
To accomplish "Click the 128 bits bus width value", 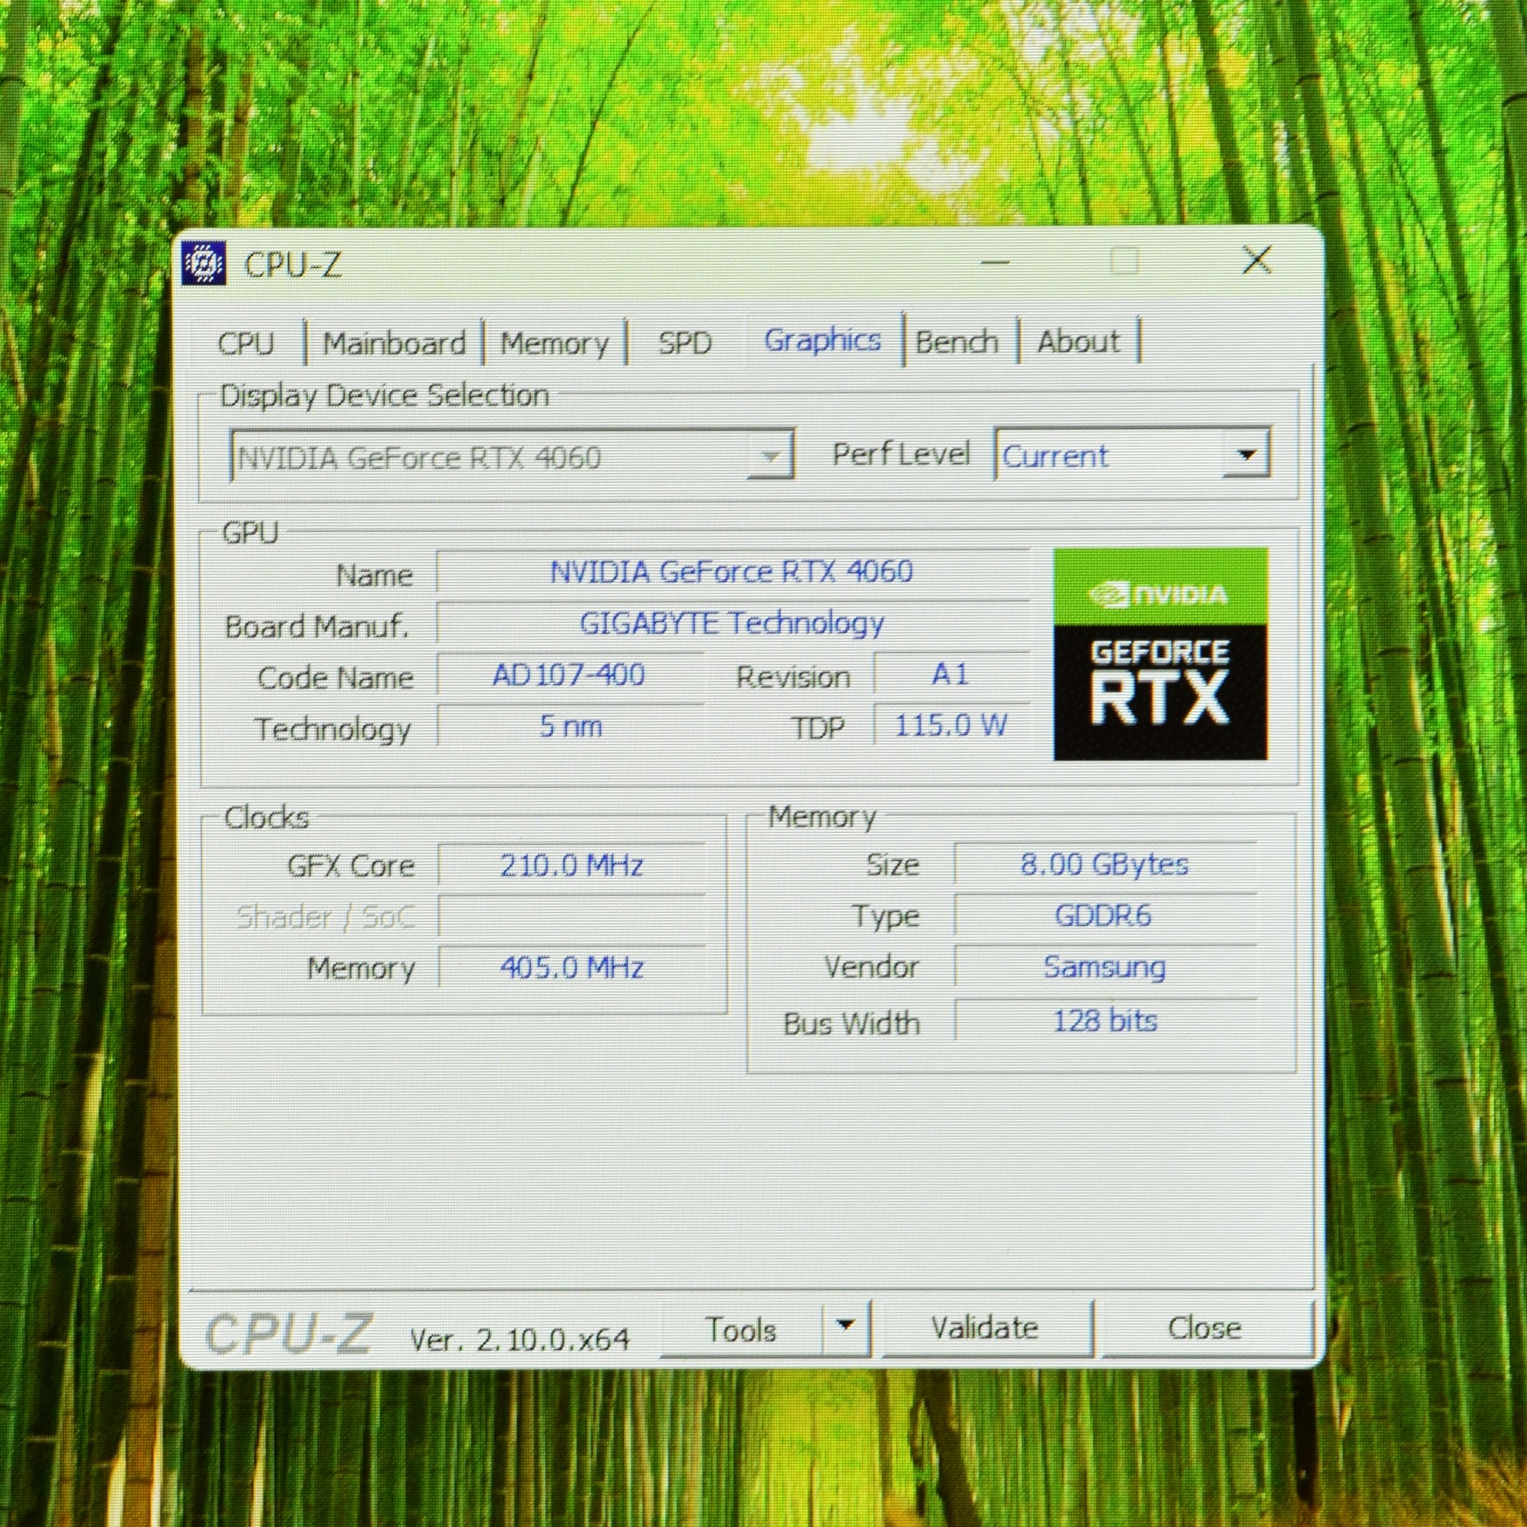I will click(x=1104, y=1021).
